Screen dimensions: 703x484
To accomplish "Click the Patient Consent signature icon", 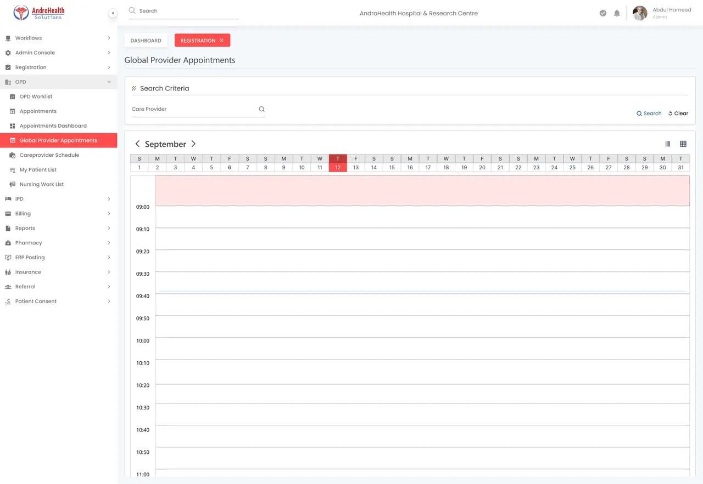I will point(8,301).
